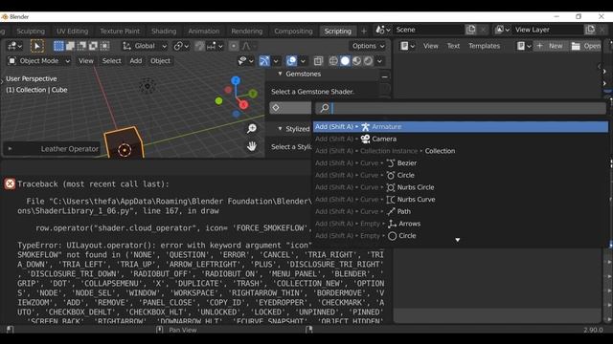
Task: Click the zoom magnifier viewport icon
Action: 252,128
